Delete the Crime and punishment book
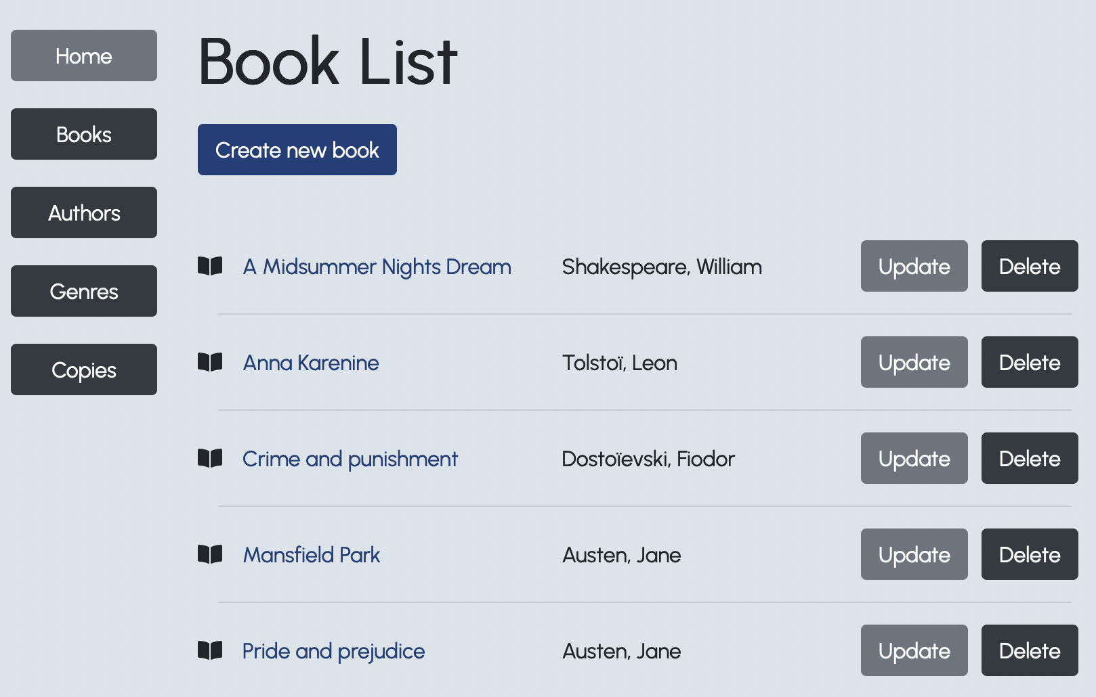1096x697 pixels. (x=1030, y=458)
